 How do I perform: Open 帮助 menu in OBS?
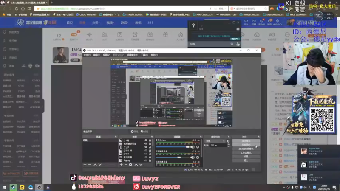[154, 55]
